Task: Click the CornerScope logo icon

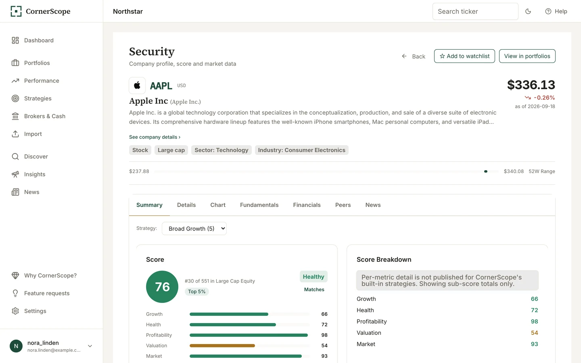Action: (16, 11)
